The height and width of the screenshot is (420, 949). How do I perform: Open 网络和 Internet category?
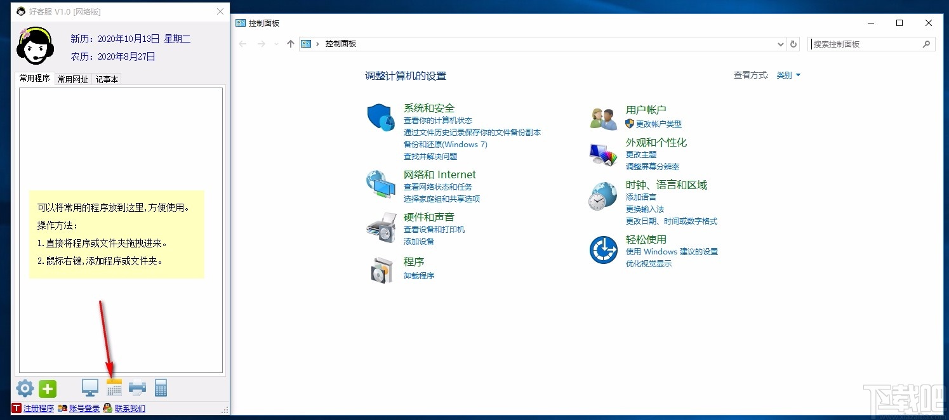pyautogui.click(x=440, y=174)
